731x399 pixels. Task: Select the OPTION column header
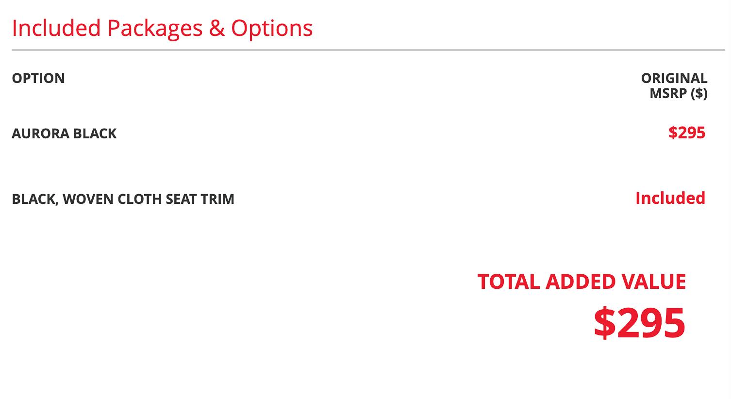coord(38,78)
